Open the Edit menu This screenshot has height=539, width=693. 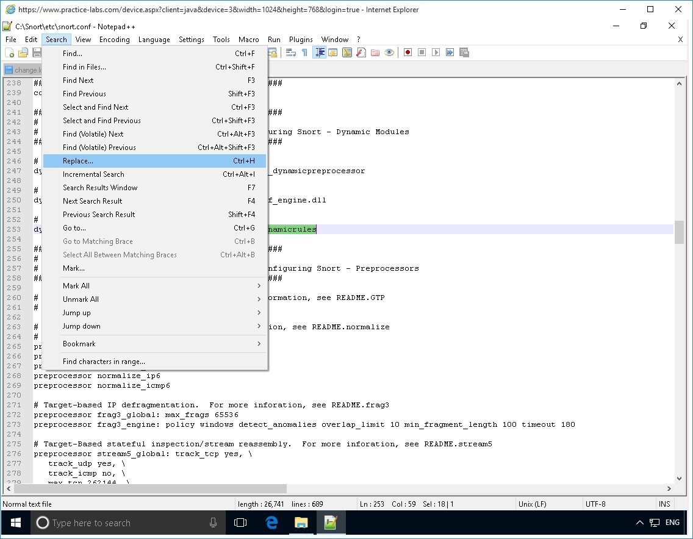click(x=31, y=39)
